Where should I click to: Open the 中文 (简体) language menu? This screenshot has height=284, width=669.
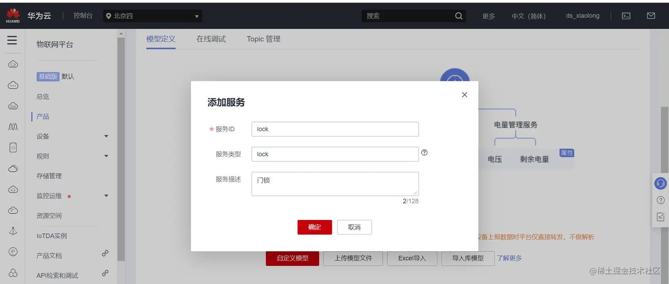click(529, 16)
